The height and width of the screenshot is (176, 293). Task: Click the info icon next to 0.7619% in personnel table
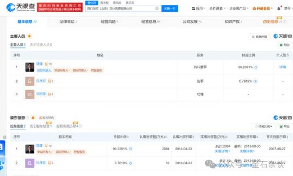(x=255, y=81)
